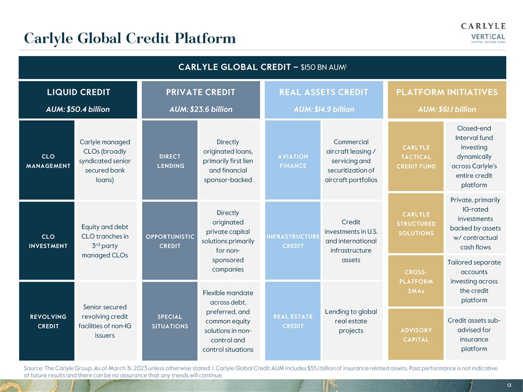
Task: Click the Private Credit header box
Action: click(x=201, y=100)
